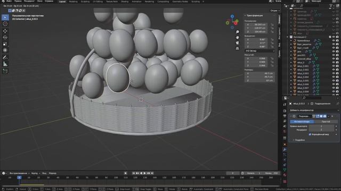Open the Render properties tab
The height and width of the screenshot is (191, 341).
tap(285, 111)
